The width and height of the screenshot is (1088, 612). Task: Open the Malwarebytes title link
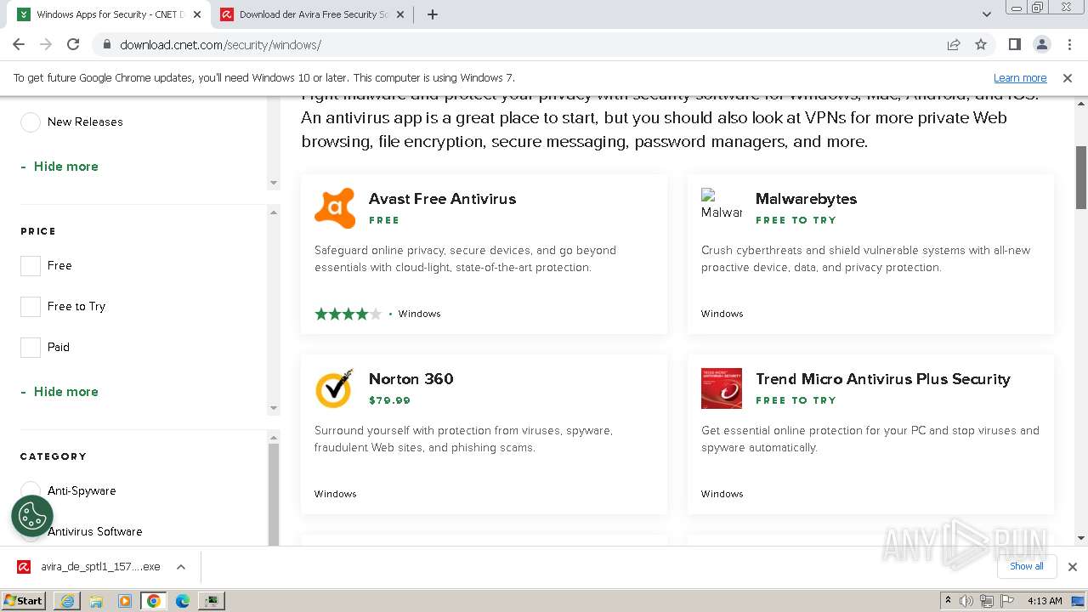tap(806, 199)
